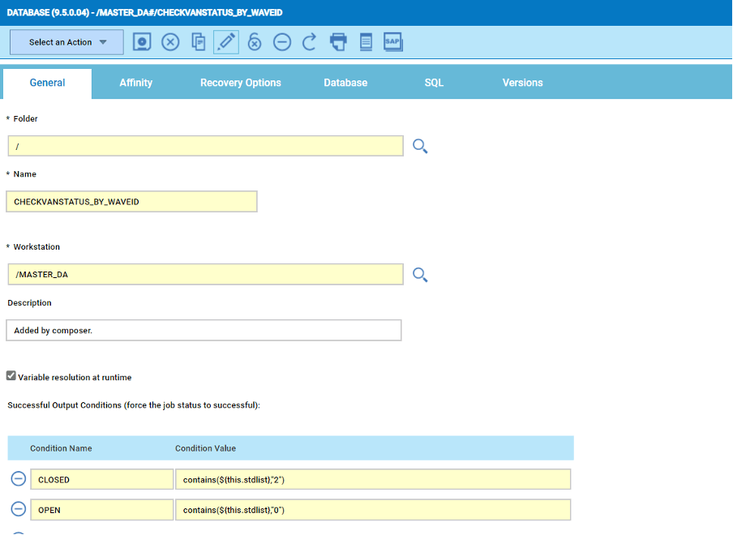Viewport: 733px width, 535px height.
Task: Click the printer icon
Action: pyautogui.click(x=338, y=42)
